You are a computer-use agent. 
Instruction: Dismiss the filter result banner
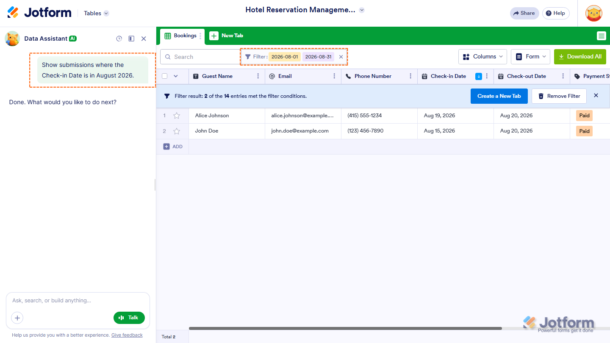(x=596, y=96)
